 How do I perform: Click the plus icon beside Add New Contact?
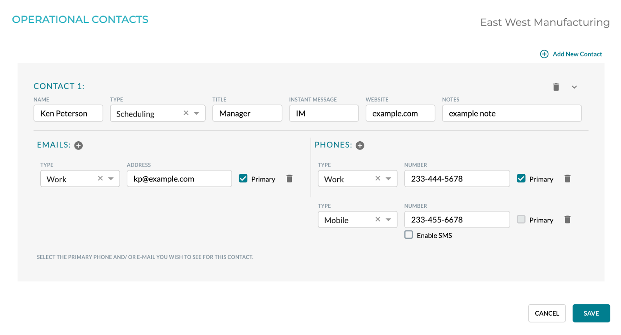[x=544, y=54]
